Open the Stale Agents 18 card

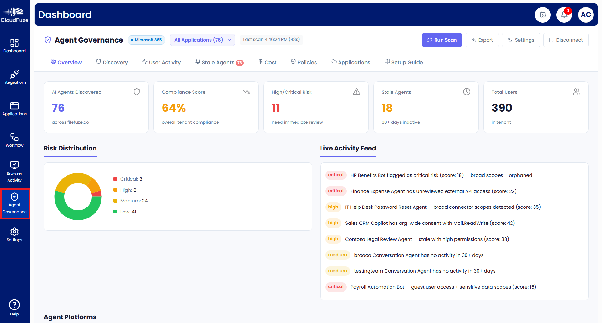426,107
